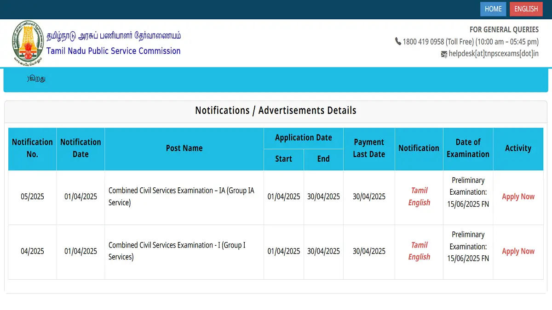This screenshot has width=552, height=310.
Task: Select the helpdesk email address text
Action: (x=494, y=54)
